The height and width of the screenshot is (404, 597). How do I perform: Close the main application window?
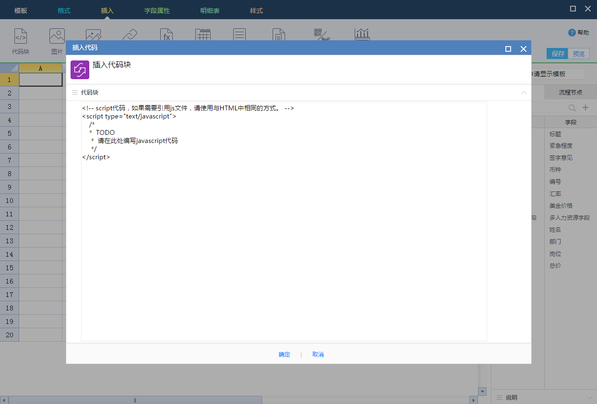(588, 9)
